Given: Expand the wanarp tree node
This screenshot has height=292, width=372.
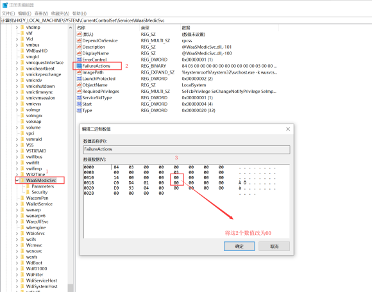Looking at the screenshot, I should coord(17,210).
